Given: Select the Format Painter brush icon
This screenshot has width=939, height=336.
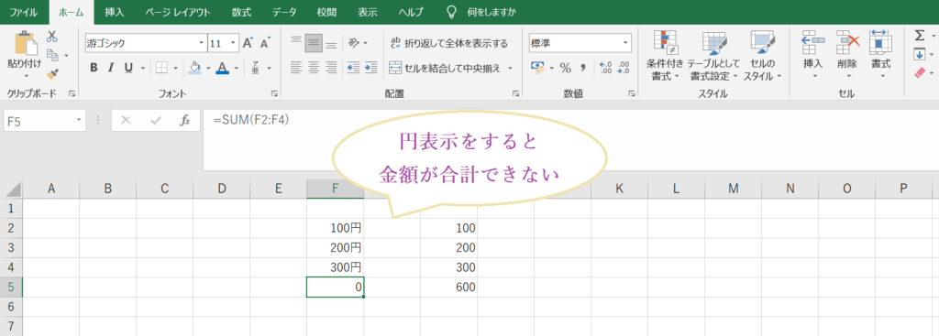Looking at the screenshot, I should point(52,73).
